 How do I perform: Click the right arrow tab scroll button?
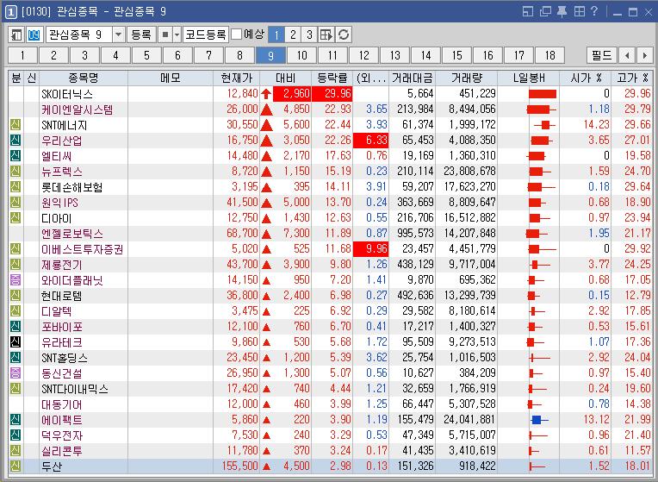click(x=644, y=55)
